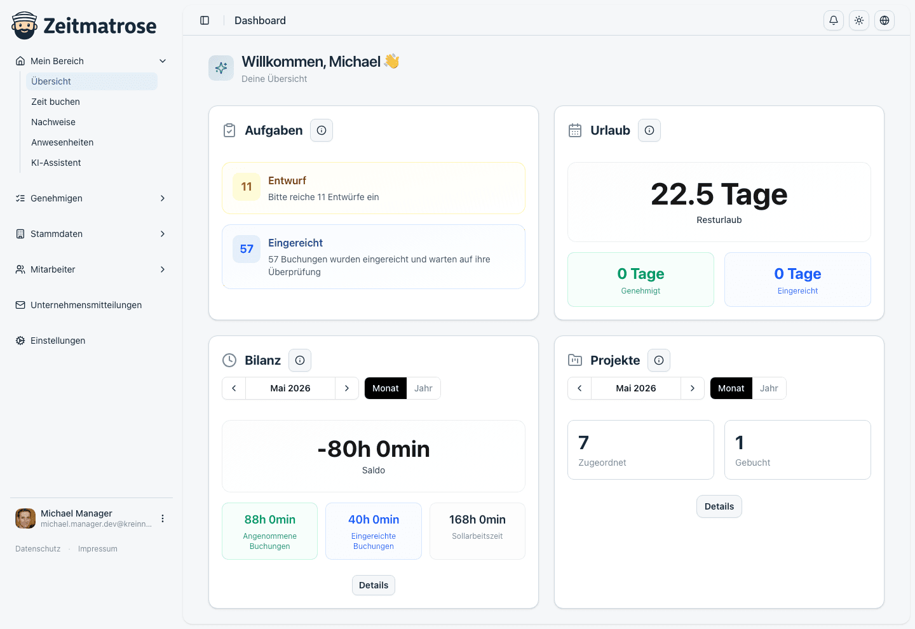Click Details button in Bilanz card
The image size is (915, 629).
click(374, 585)
